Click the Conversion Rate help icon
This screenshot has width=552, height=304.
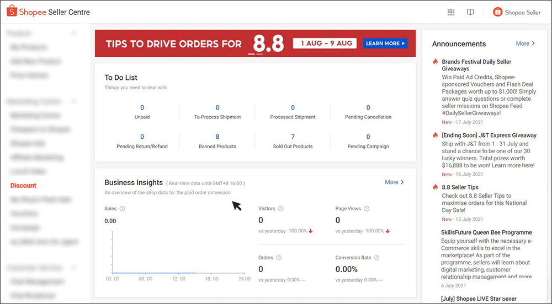378,258
